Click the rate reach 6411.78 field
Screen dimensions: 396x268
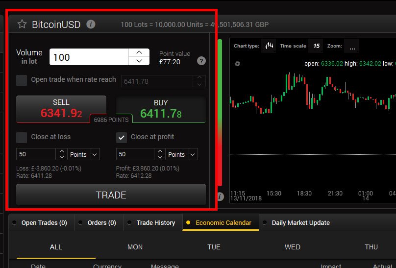pyautogui.click(x=157, y=81)
